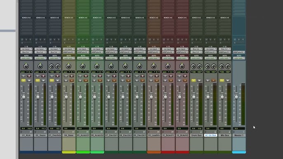The height and width of the screenshot is (159, 283).
Task: Solo the 05_AcstcG1 track
Action: coord(80,80)
